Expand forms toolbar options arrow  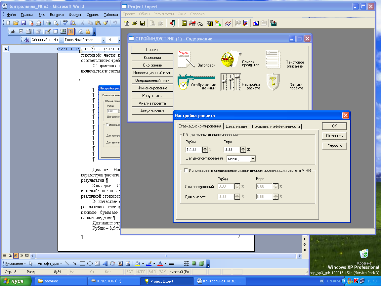95,32
